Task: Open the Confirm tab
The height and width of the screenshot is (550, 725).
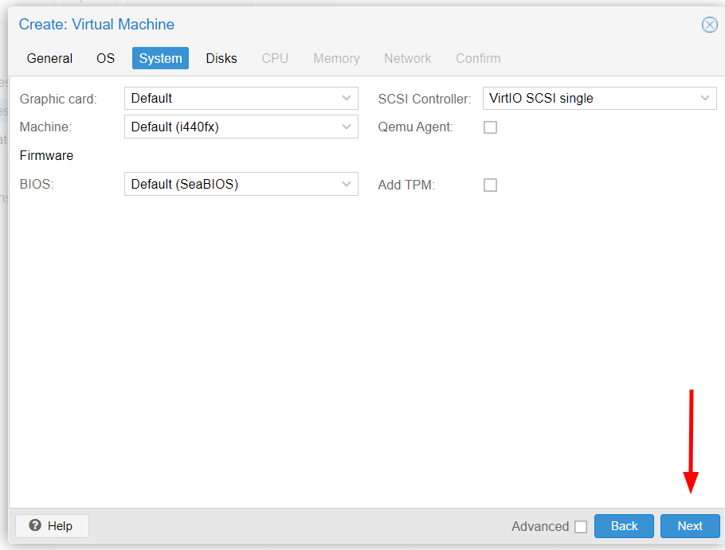Action: pos(478,58)
